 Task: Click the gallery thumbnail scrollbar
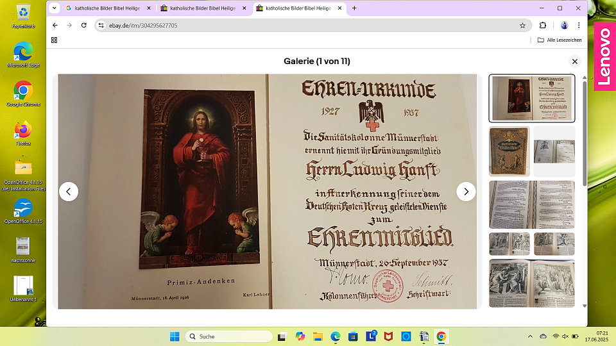pyautogui.click(x=585, y=133)
